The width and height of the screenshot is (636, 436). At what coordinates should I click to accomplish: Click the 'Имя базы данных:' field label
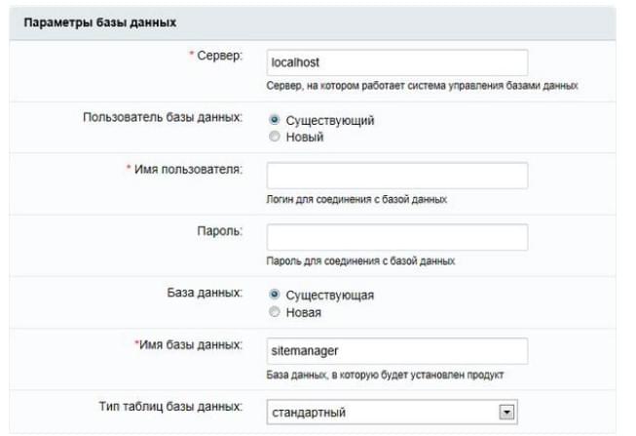click(190, 344)
